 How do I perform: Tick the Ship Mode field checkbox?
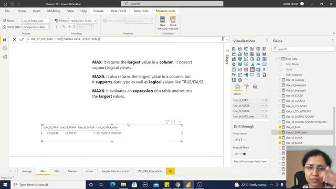(x=280, y=64)
